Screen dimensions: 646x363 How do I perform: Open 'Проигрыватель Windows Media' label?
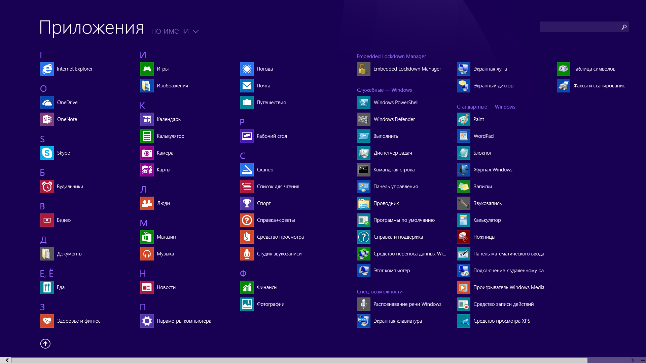click(x=509, y=287)
